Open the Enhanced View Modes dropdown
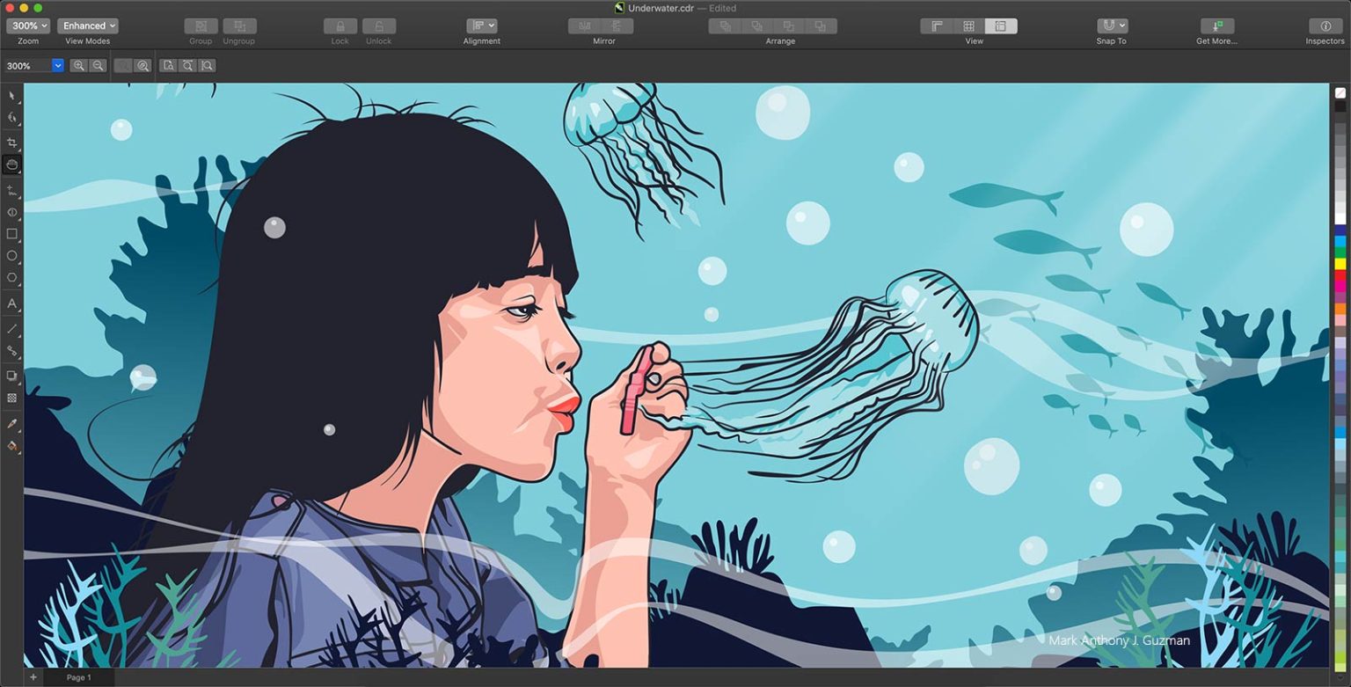The image size is (1351, 687). 87,26
